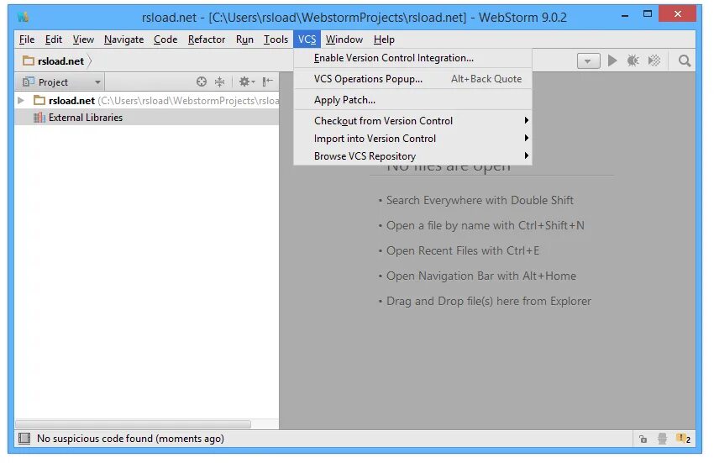
Task: Choose Enable Version Control Integration
Action: tap(412, 58)
